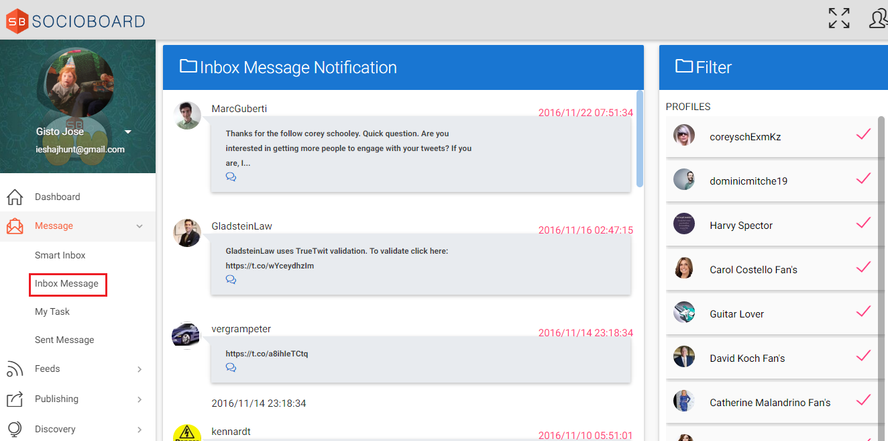Open the dropdown arrow beside Gisto Jose
This screenshot has height=441, width=888.
pyautogui.click(x=128, y=132)
